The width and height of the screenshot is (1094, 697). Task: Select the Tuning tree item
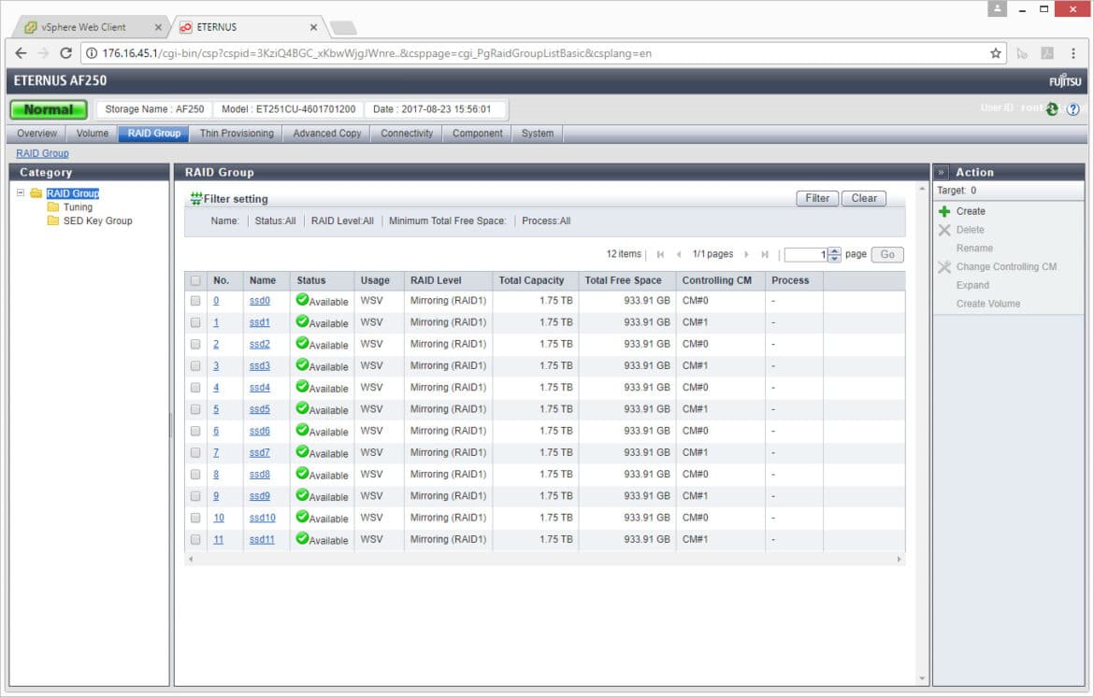pos(78,207)
